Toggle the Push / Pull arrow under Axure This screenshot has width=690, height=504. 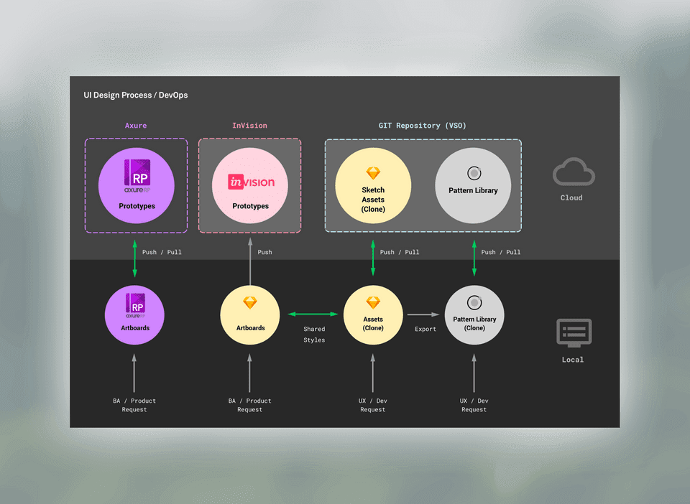(x=134, y=258)
